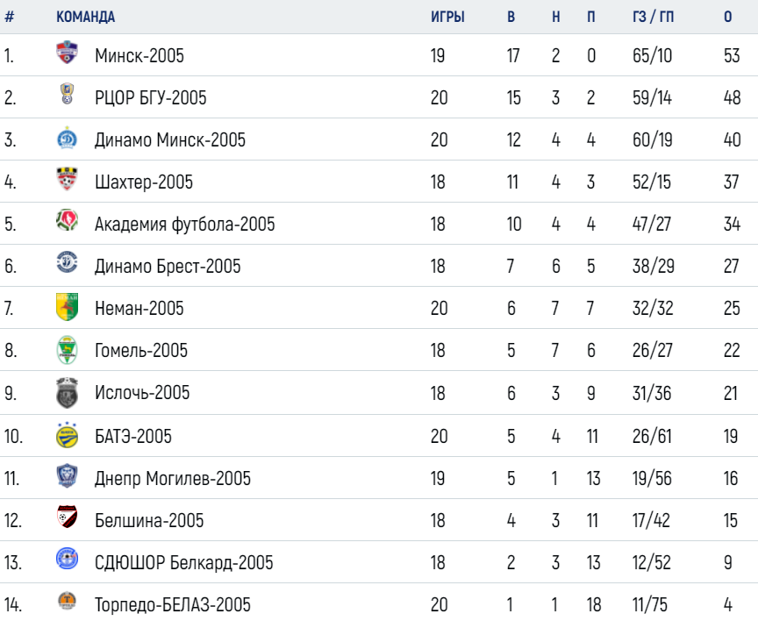
Task: Click the Динамо Брест-2005 crest icon
Action: click(68, 262)
